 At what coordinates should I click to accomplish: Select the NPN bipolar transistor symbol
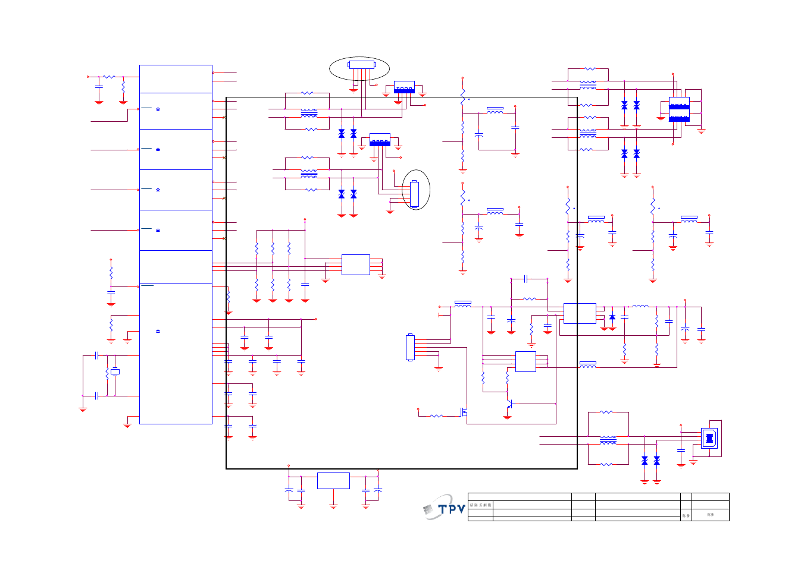click(509, 405)
